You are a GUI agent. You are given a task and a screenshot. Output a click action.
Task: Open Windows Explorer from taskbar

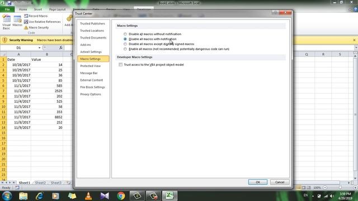coord(23,196)
